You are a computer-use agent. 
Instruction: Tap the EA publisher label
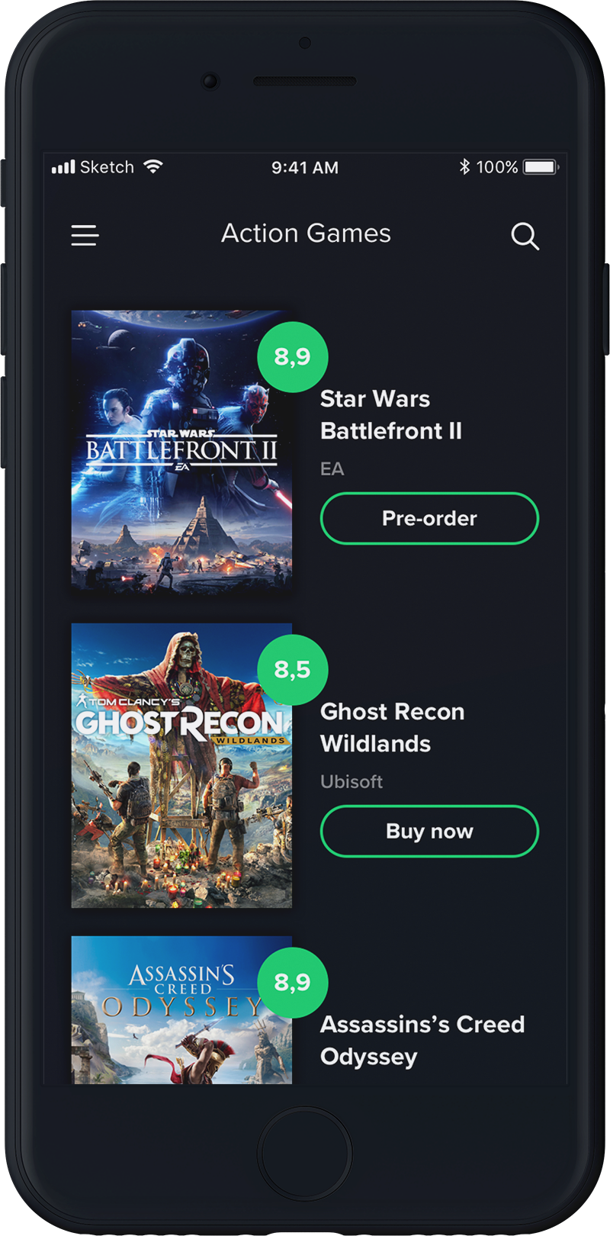(x=332, y=469)
